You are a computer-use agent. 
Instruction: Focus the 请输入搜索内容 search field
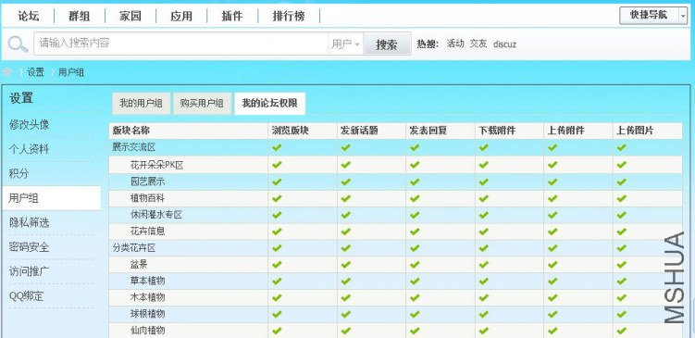click(180, 44)
